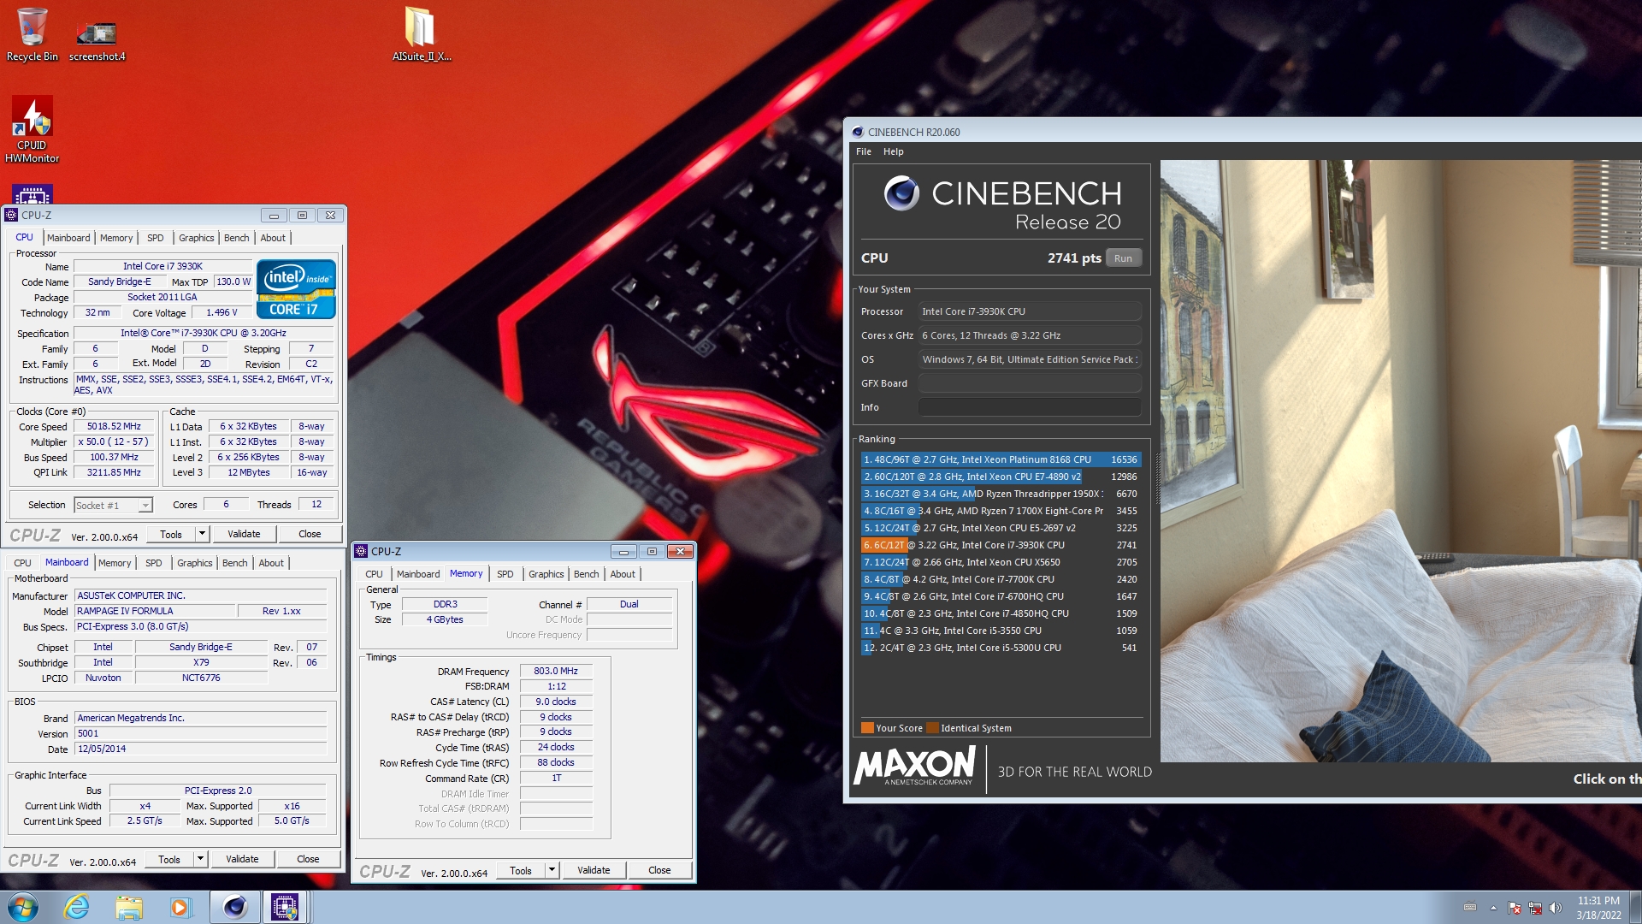Select ranking row Xeon Platinum 8168 CPU
The width and height of the screenshot is (1642, 924).
(1001, 459)
